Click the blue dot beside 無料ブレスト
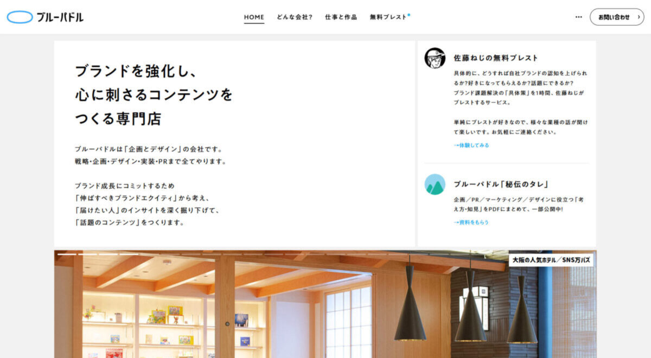 (409, 15)
